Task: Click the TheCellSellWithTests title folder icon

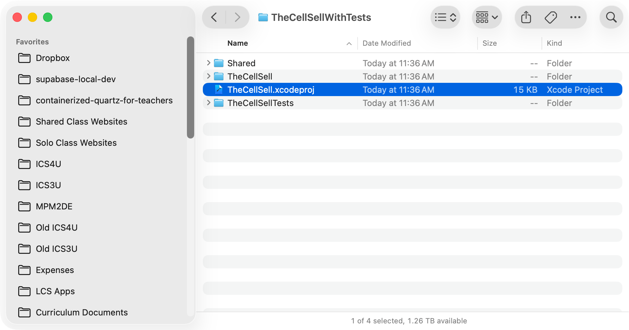Action: click(x=263, y=17)
